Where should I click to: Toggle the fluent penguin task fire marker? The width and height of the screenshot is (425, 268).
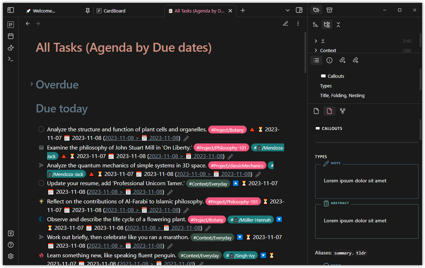[41, 255]
